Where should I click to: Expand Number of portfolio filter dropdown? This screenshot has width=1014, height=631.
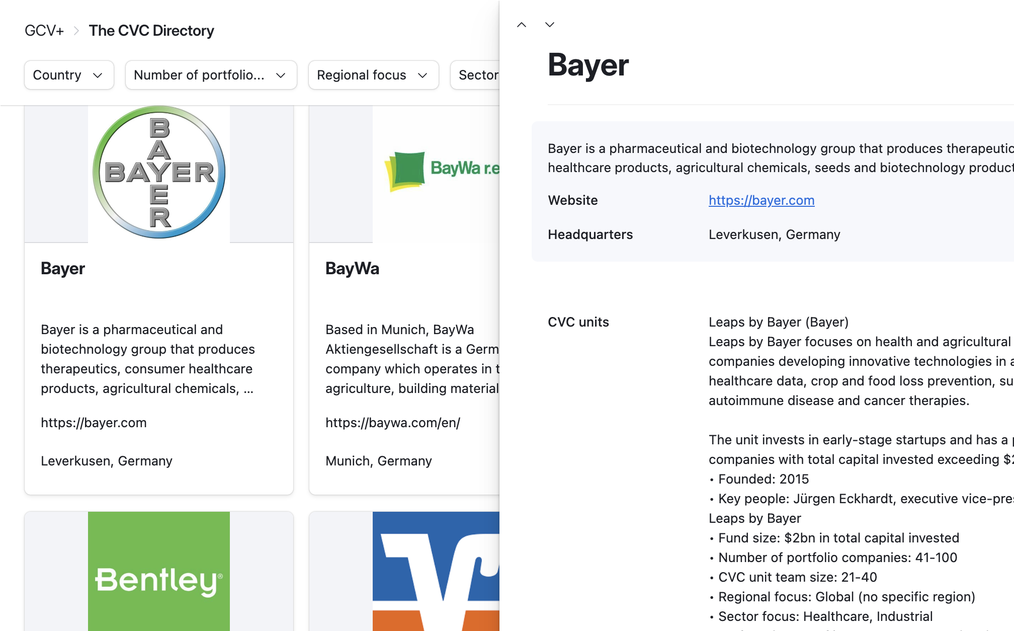coord(211,75)
